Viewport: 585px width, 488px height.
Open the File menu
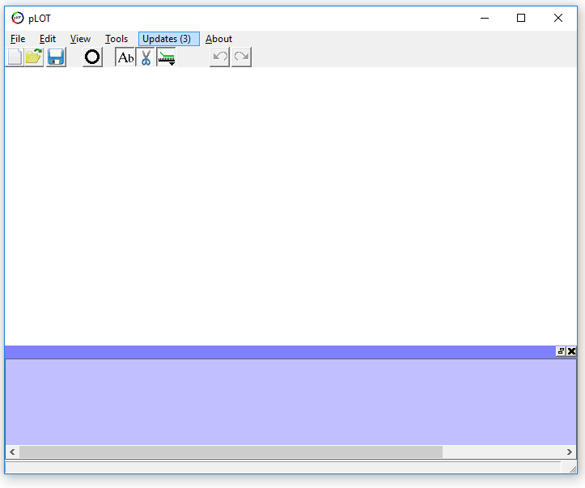point(18,39)
